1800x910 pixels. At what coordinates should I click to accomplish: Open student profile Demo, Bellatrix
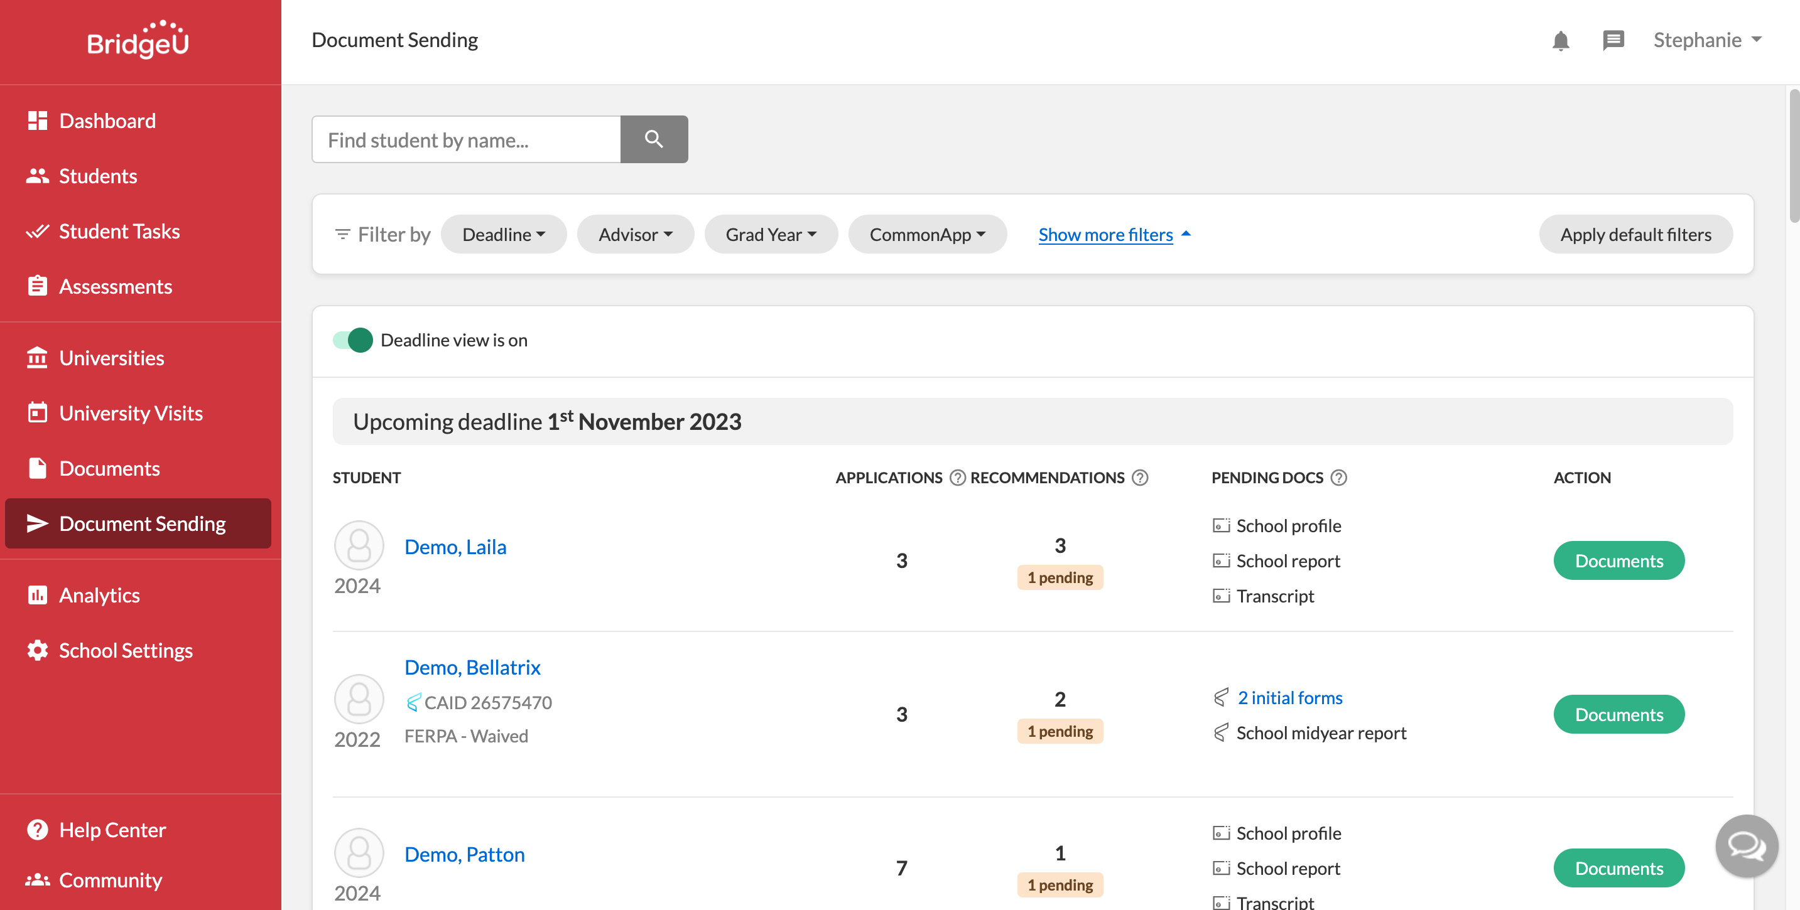point(472,667)
